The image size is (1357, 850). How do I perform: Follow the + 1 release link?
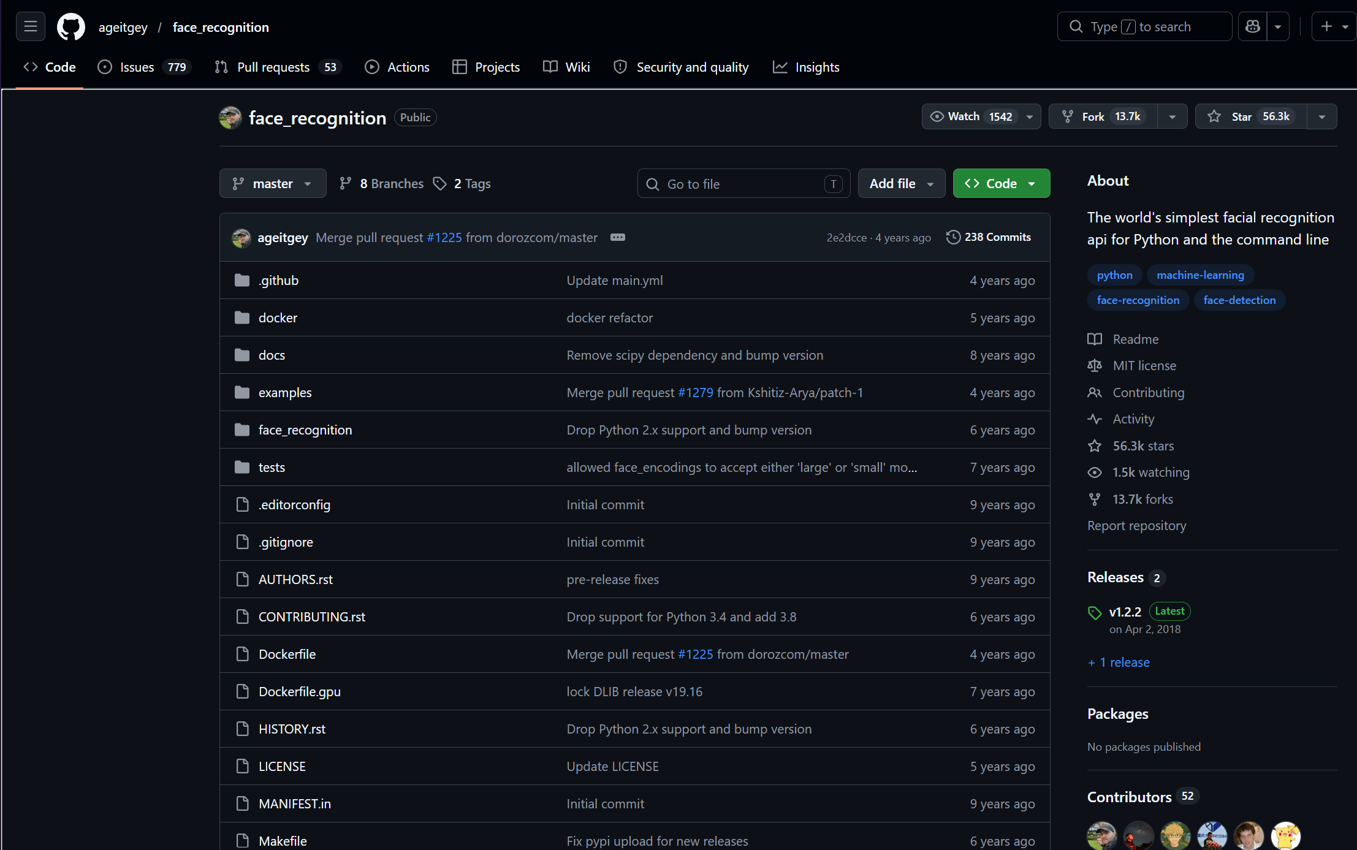[x=1118, y=662]
